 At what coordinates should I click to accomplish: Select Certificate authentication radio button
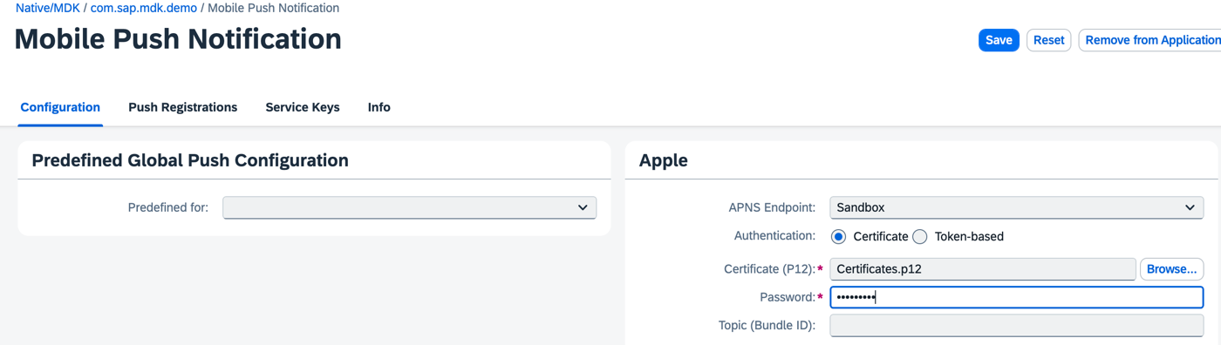tap(839, 236)
